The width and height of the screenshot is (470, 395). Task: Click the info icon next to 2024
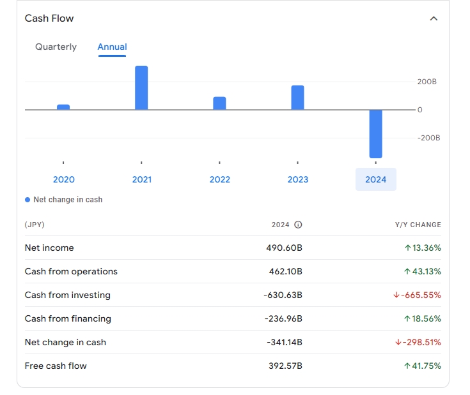coord(298,225)
